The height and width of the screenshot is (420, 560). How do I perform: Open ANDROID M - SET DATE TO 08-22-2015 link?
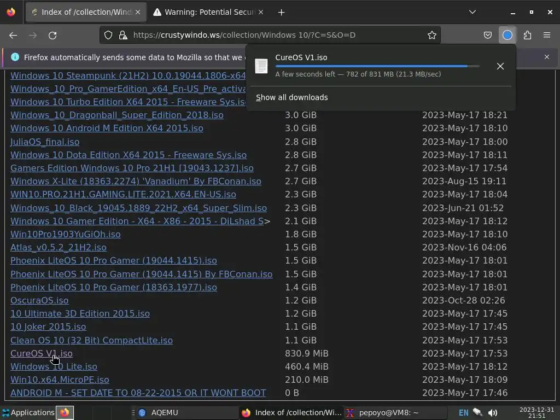138,393
